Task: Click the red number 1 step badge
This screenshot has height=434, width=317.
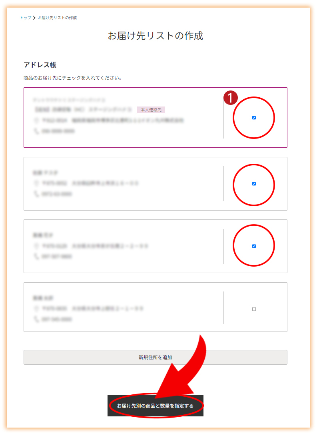Action: (x=231, y=98)
